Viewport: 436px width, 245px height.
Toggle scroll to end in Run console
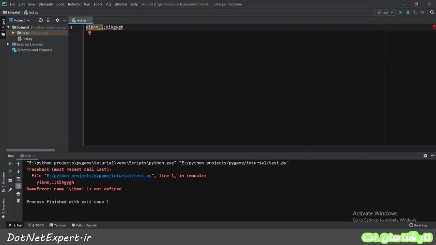click(x=18, y=186)
